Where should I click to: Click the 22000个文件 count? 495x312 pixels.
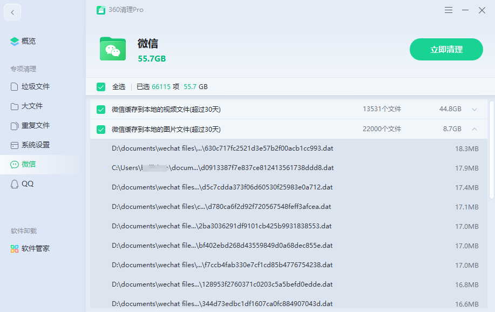click(x=382, y=129)
